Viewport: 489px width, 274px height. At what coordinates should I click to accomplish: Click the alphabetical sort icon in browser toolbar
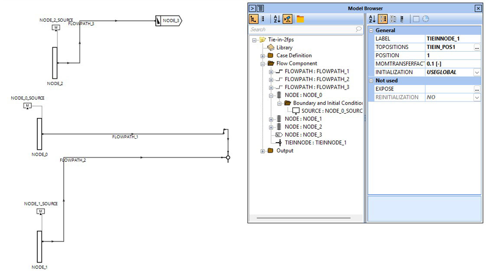click(277, 19)
